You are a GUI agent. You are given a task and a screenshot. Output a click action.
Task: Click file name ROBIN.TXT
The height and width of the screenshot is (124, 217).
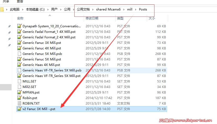[31, 104]
